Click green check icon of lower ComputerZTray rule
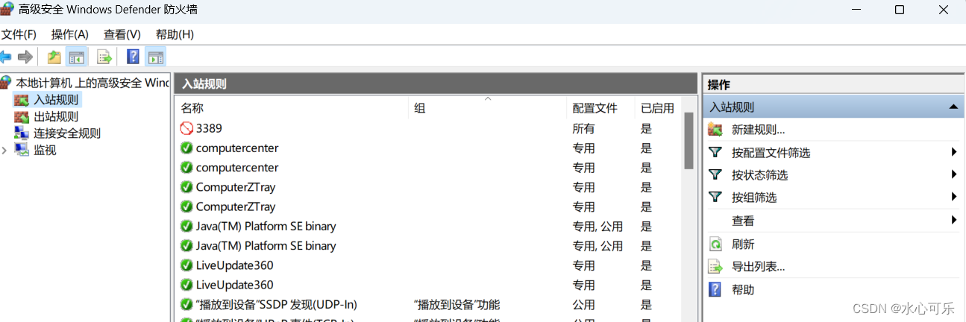 [186, 206]
